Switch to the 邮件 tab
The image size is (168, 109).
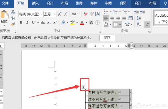coord(94,3)
